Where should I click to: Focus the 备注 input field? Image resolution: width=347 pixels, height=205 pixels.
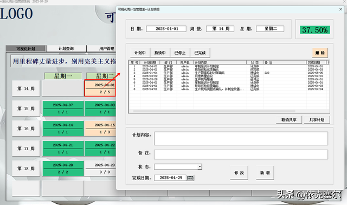(x=241, y=155)
